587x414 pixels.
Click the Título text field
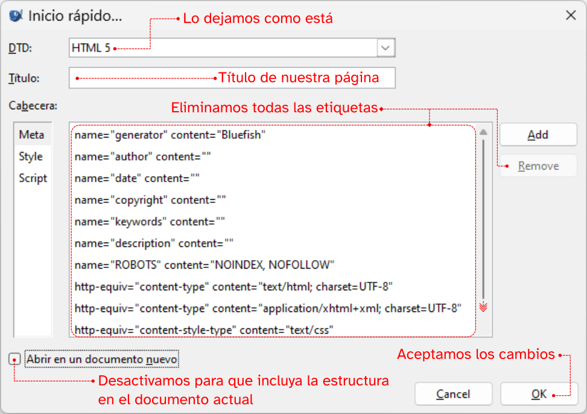232,78
